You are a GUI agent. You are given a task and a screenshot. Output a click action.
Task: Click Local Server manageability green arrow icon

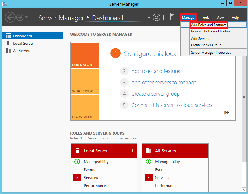(77, 161)
